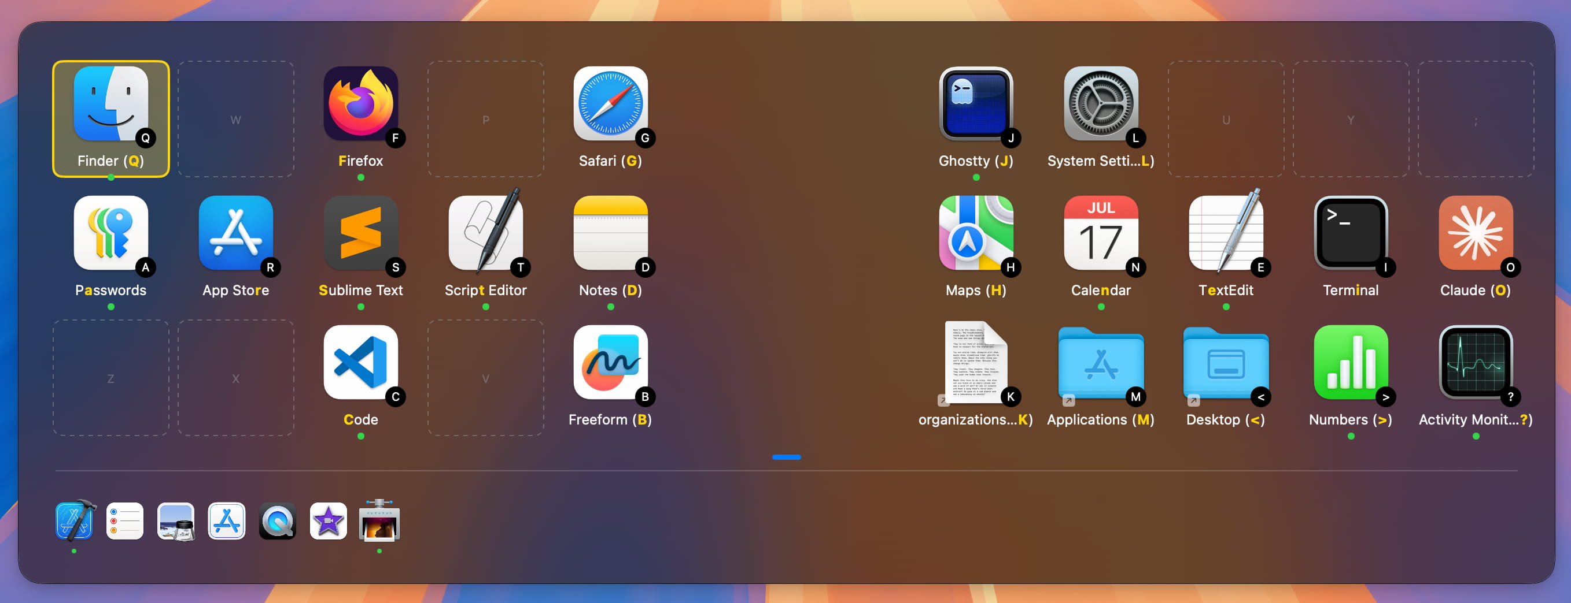
Task: Open Safari from the grid
Action: [610, 104]
